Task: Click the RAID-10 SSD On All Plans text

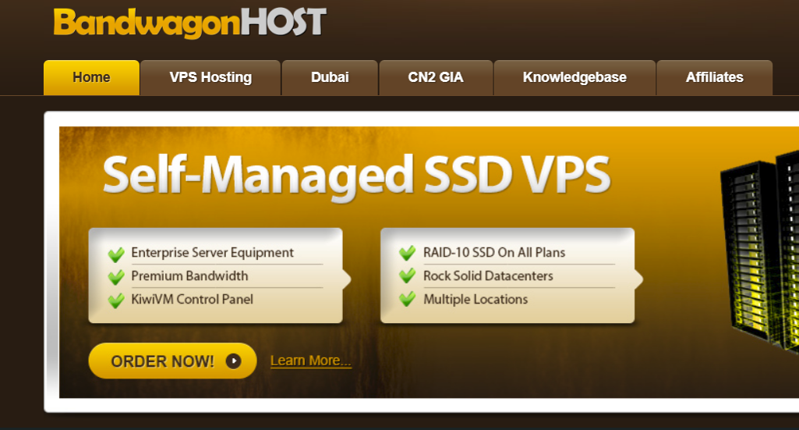Action: [x=494, y=253]
